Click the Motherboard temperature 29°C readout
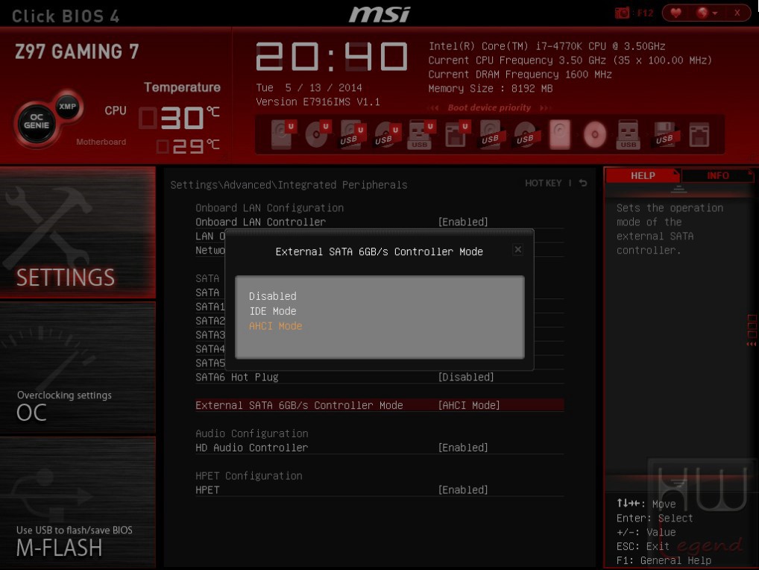Image resolution: width=759 pixels, height=570 pixels. click(x=189, y=145)
